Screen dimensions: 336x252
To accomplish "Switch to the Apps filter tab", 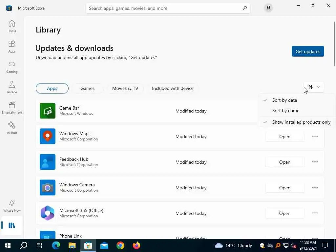I will 52,88.
